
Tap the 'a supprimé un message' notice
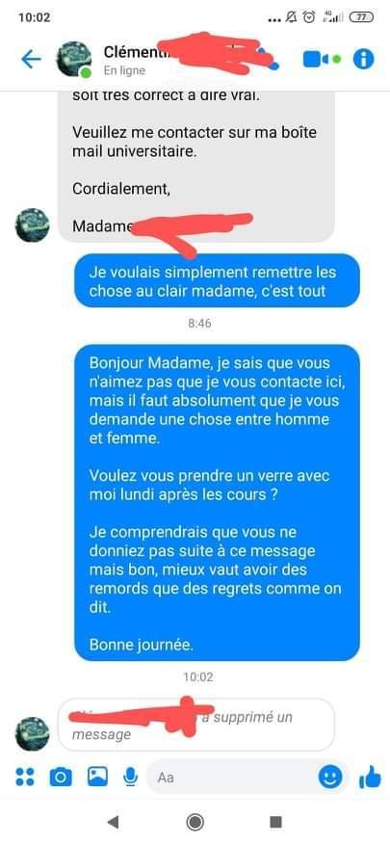[195, 725]
